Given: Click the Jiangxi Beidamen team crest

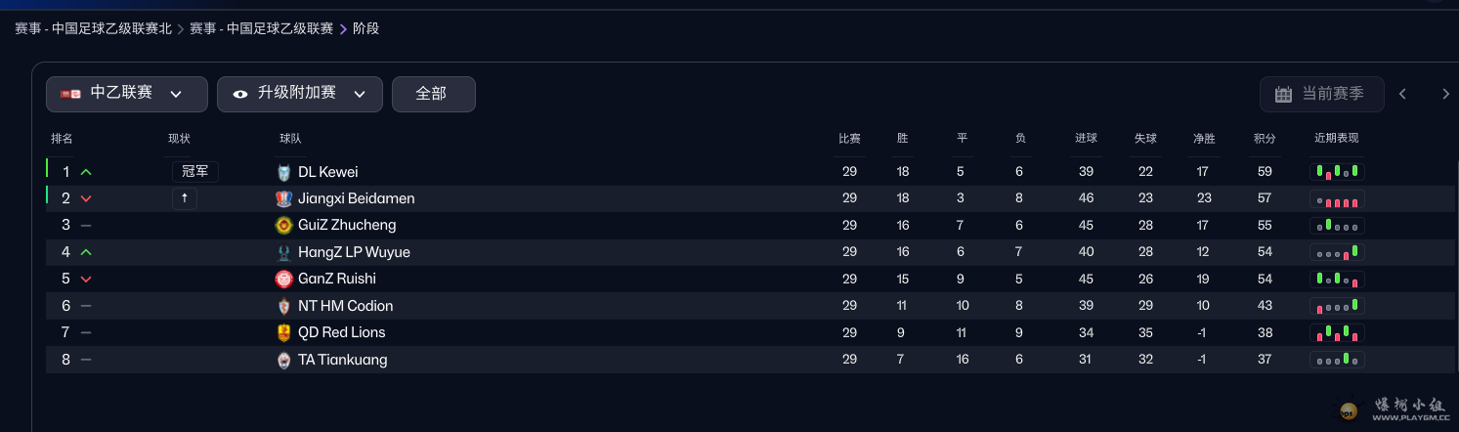Looking at the screenshot, I should (284, 198).
